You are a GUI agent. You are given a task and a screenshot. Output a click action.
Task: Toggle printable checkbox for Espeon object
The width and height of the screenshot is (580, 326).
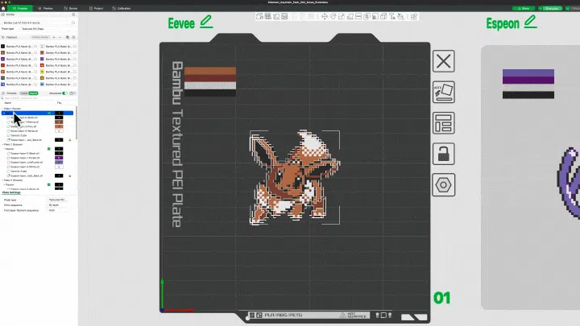49,149
